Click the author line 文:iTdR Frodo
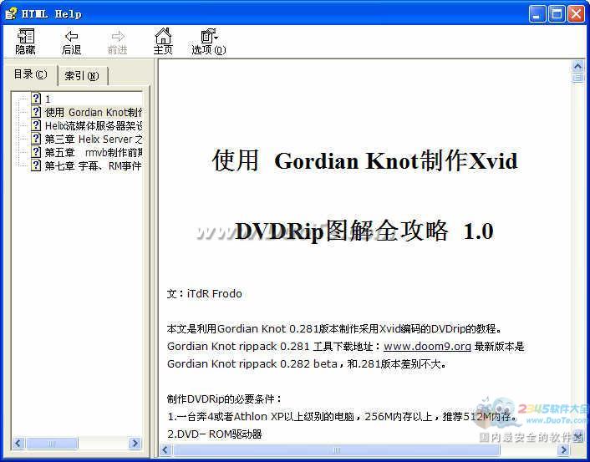The width and height of the screenshot is (590, 462). point(204,293)
